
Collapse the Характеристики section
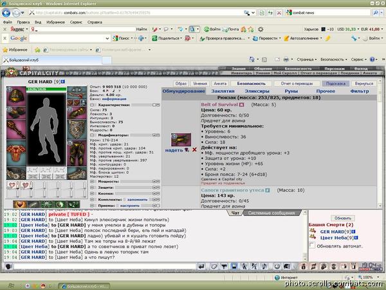tap(92, 105)
